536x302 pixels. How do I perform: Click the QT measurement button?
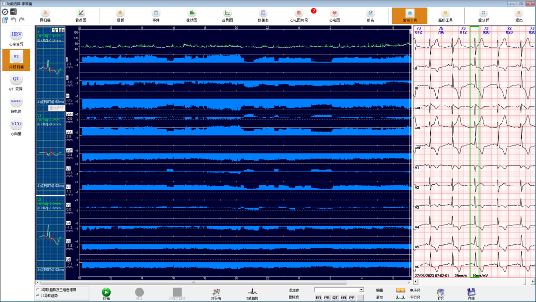coord(335,298)
